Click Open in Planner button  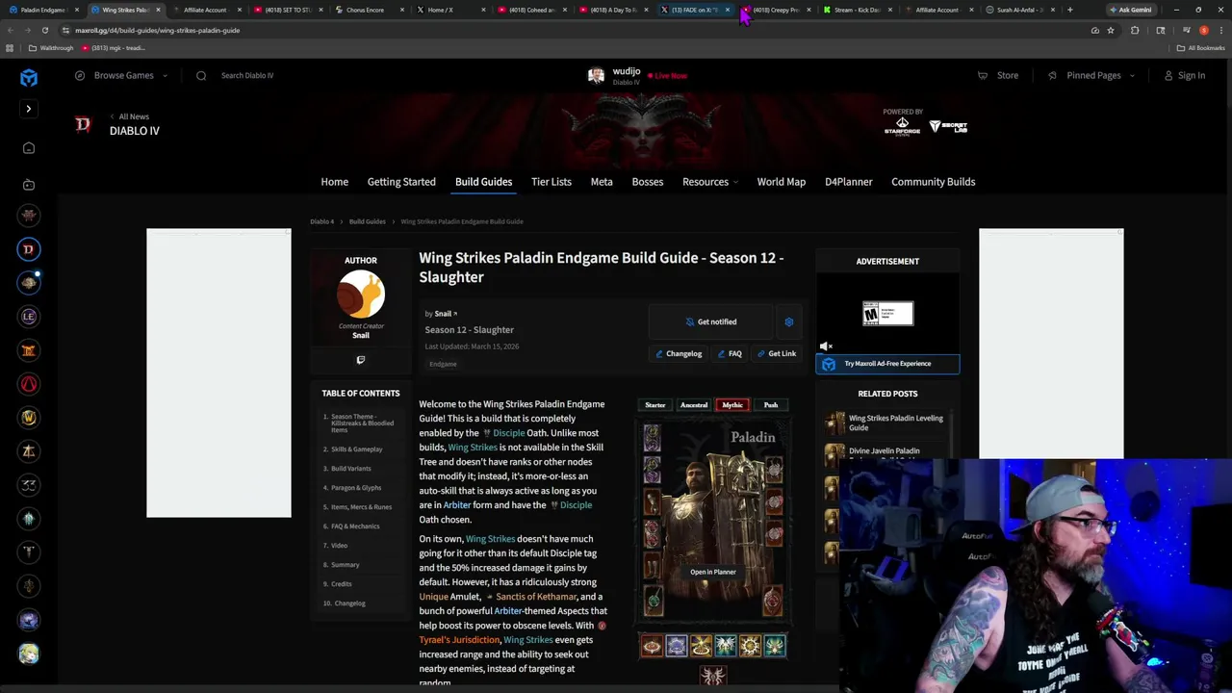(x=713, y=572)
